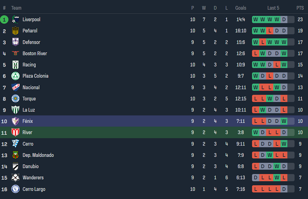308x199 pixels.
Task: Click the Liverpool club crest icon
Action: 15,19
